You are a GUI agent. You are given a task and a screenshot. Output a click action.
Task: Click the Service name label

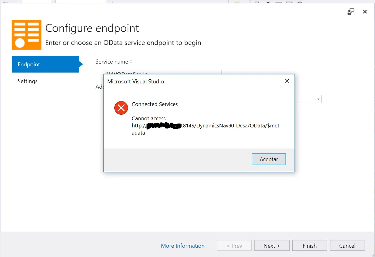(113, 62)
